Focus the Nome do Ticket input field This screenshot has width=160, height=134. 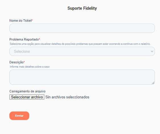click(82, 28)
